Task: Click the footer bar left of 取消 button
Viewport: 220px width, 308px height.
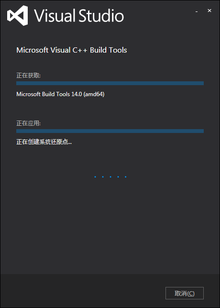Action: coord(82,291)
